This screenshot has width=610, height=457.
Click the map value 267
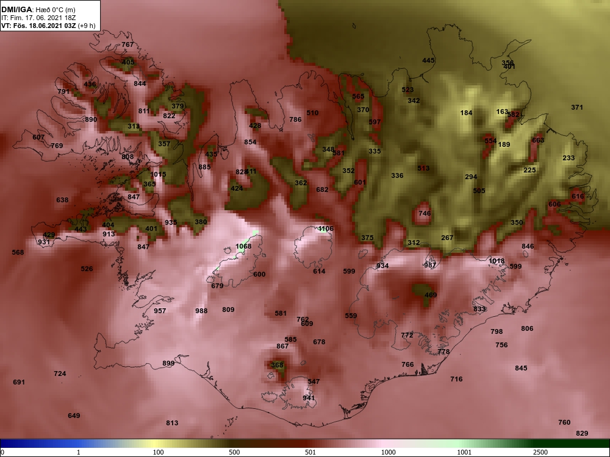pyautogui.click(x=447, y=238)
